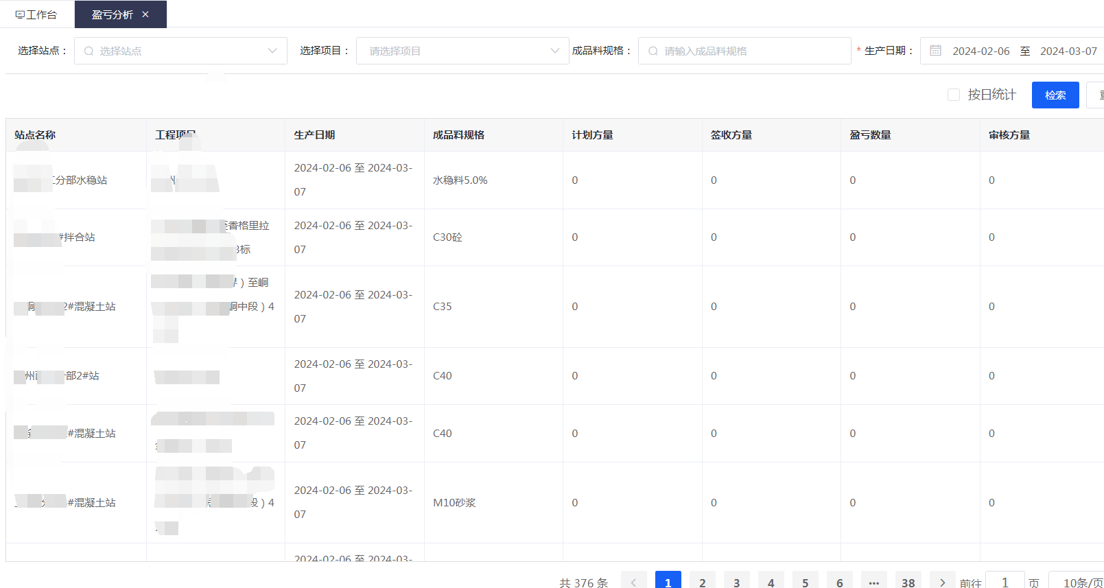Set the end date 2024-03-07

(1068, 51)
